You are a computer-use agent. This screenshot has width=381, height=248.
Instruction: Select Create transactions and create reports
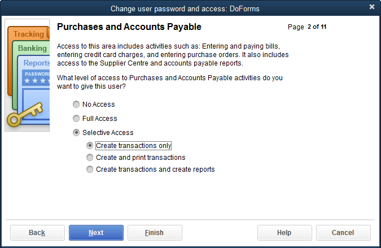coord(90,169)
